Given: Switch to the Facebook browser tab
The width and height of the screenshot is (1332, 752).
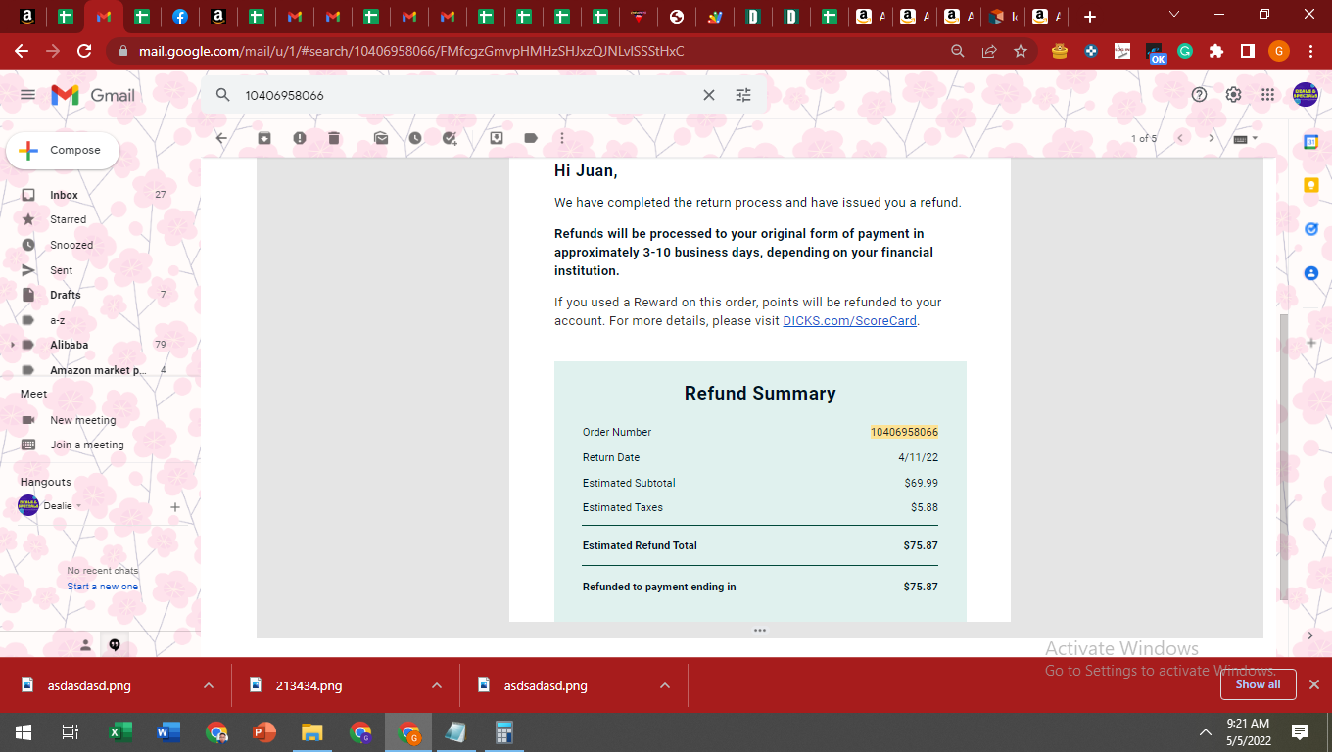Looking at the screenshot, I should point(180,17).
